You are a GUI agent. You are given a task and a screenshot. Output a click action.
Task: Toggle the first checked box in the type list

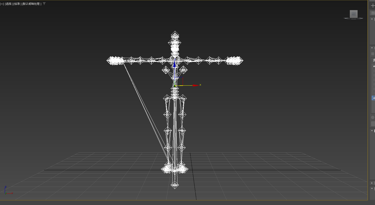click(374, 66)
